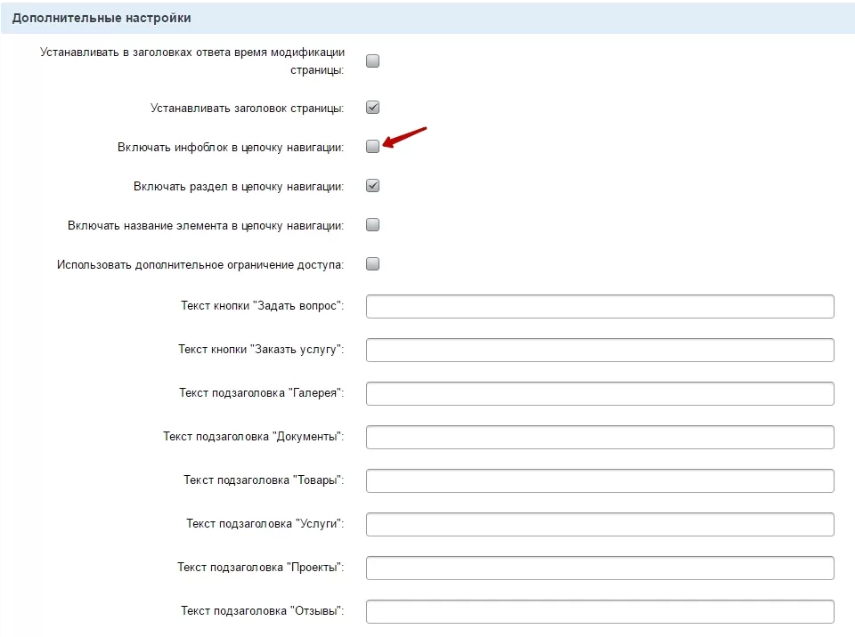
Task: Toggle "Использовать дополнительное ограничение доступа" checkbox
Action: (372, 264)
